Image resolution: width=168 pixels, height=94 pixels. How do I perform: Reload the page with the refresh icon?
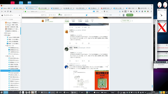[x=8, y=11]
